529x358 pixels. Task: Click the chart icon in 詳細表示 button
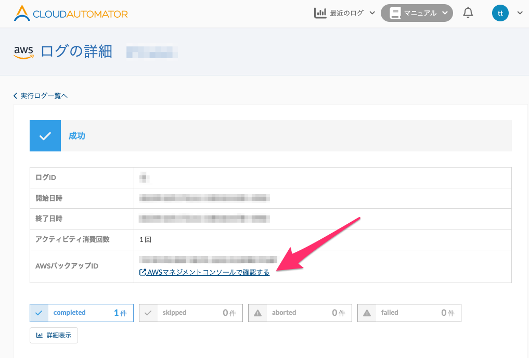40,336
